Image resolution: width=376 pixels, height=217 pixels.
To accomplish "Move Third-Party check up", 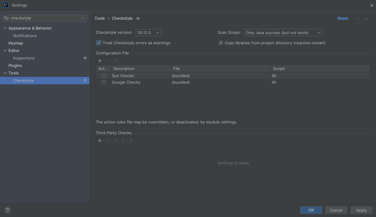I will coord(123,140).
